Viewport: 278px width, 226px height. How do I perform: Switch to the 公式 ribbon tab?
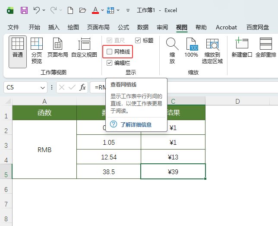pos(123,27)
